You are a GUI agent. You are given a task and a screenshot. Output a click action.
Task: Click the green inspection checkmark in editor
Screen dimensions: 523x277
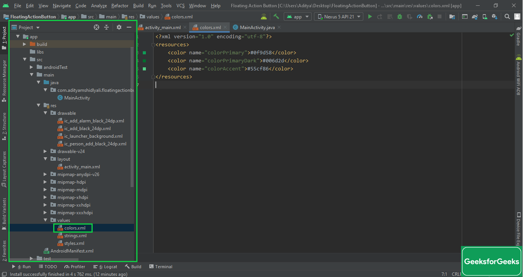[x=512, y=35]
